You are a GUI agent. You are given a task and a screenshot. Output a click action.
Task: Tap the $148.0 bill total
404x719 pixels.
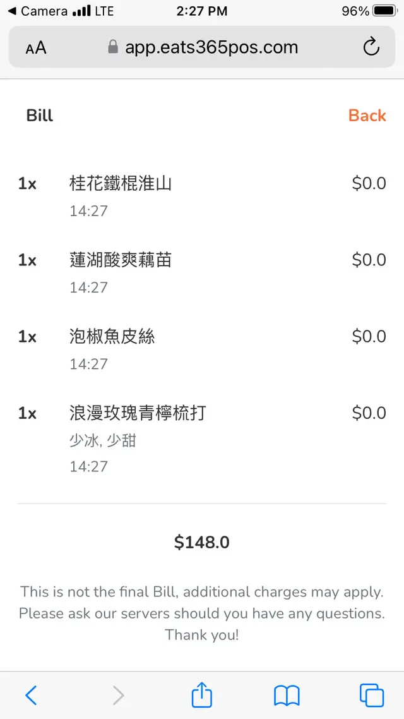[x=202, y=542]
